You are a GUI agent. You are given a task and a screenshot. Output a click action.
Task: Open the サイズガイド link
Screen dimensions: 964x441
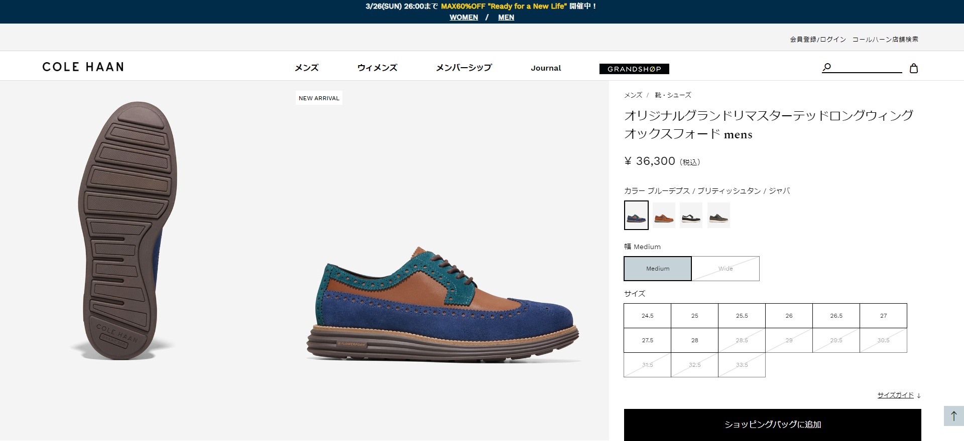click(x=895, y=395)
